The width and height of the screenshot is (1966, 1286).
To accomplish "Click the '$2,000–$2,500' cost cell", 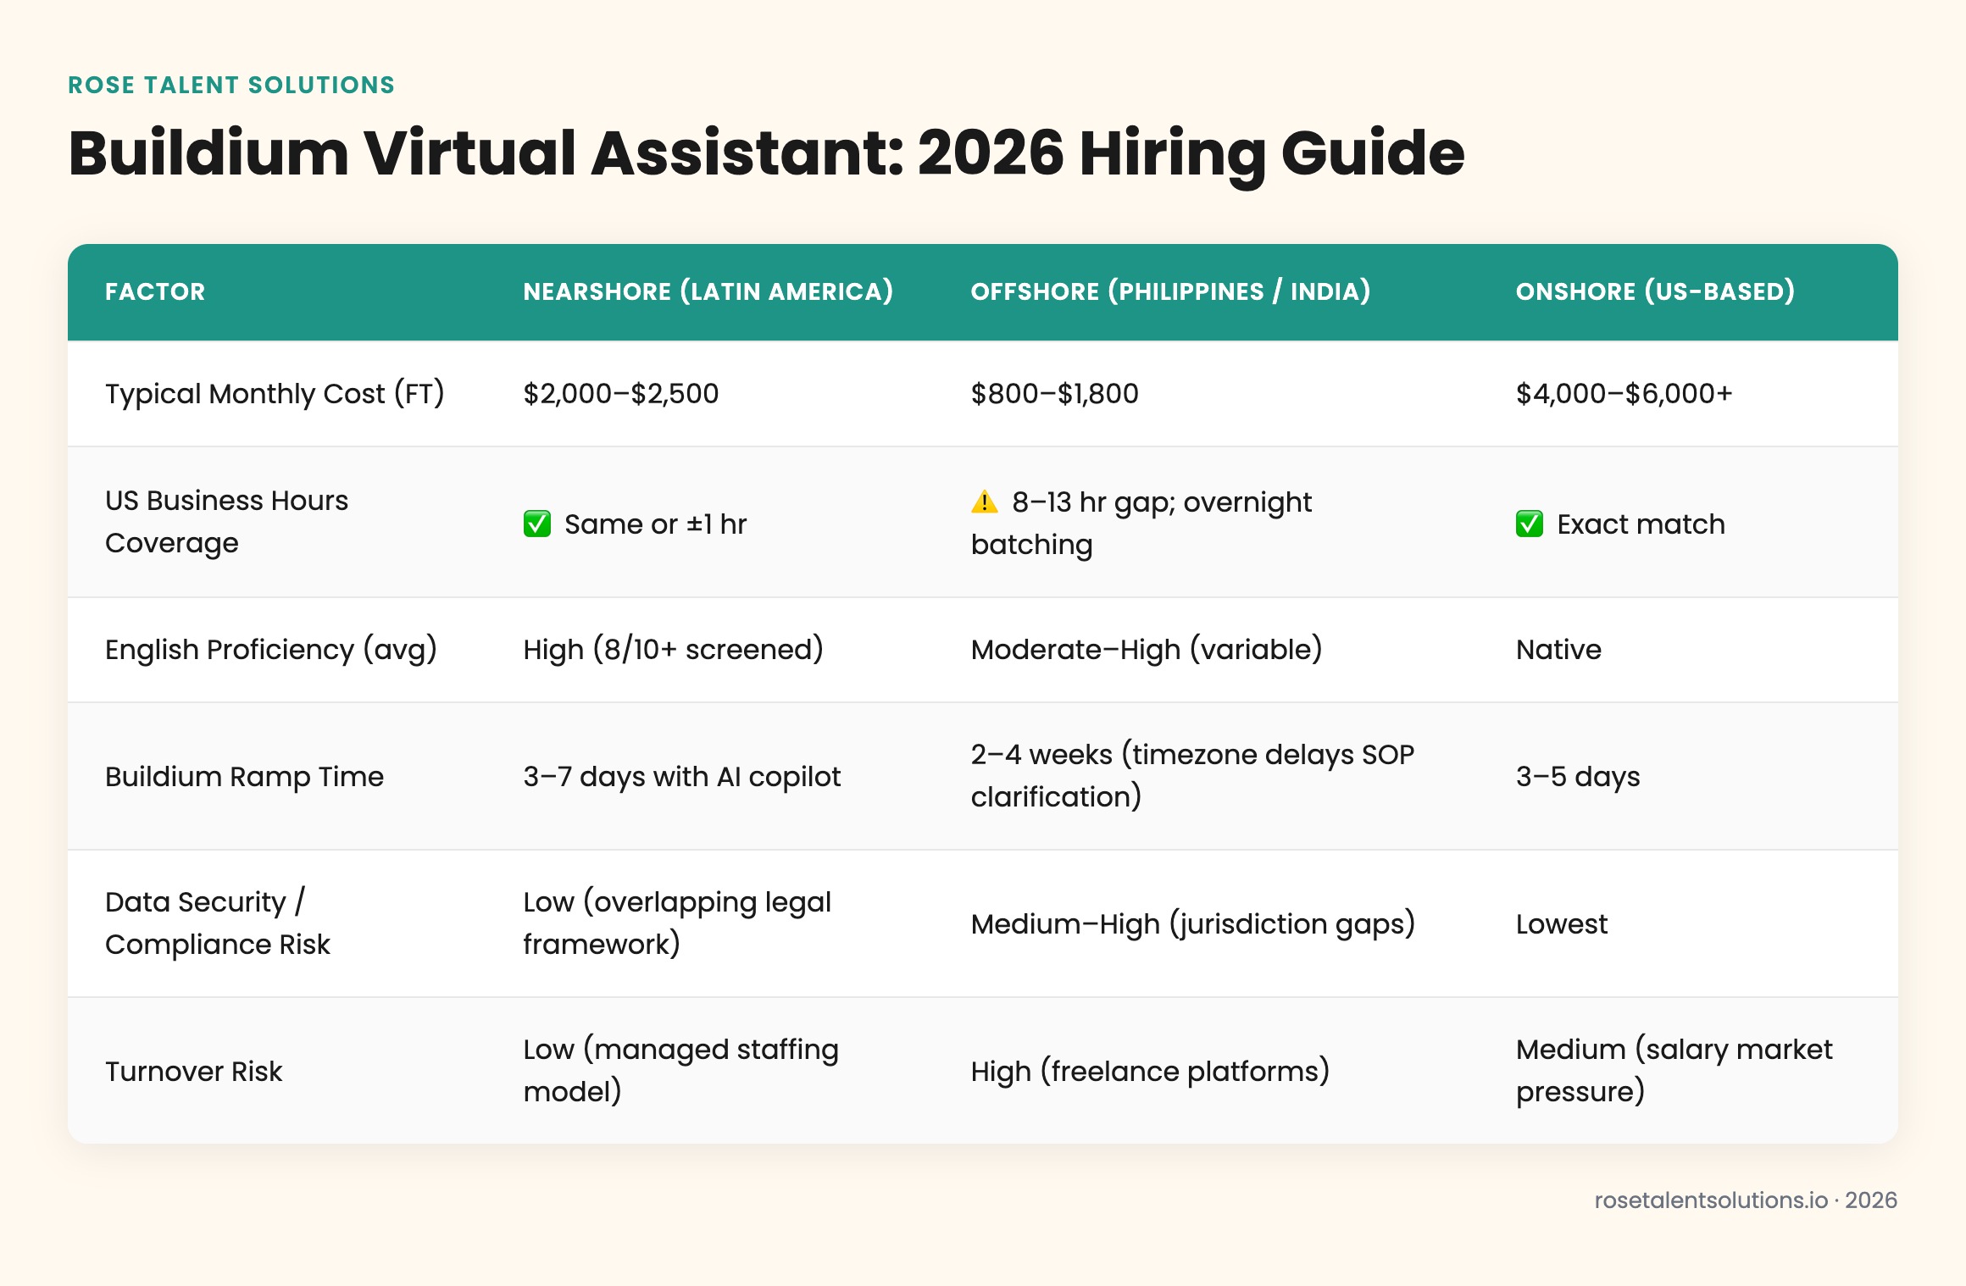I will (x=621, y=394).
